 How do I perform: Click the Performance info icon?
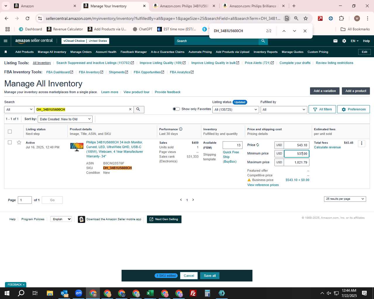click(181, 129)
